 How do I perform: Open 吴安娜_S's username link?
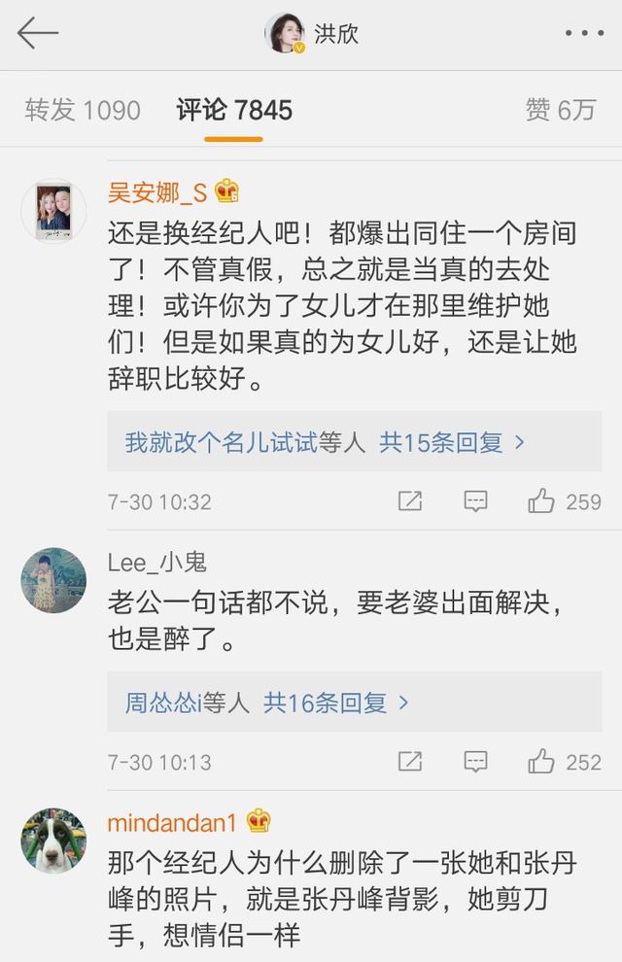click(156, 191)
